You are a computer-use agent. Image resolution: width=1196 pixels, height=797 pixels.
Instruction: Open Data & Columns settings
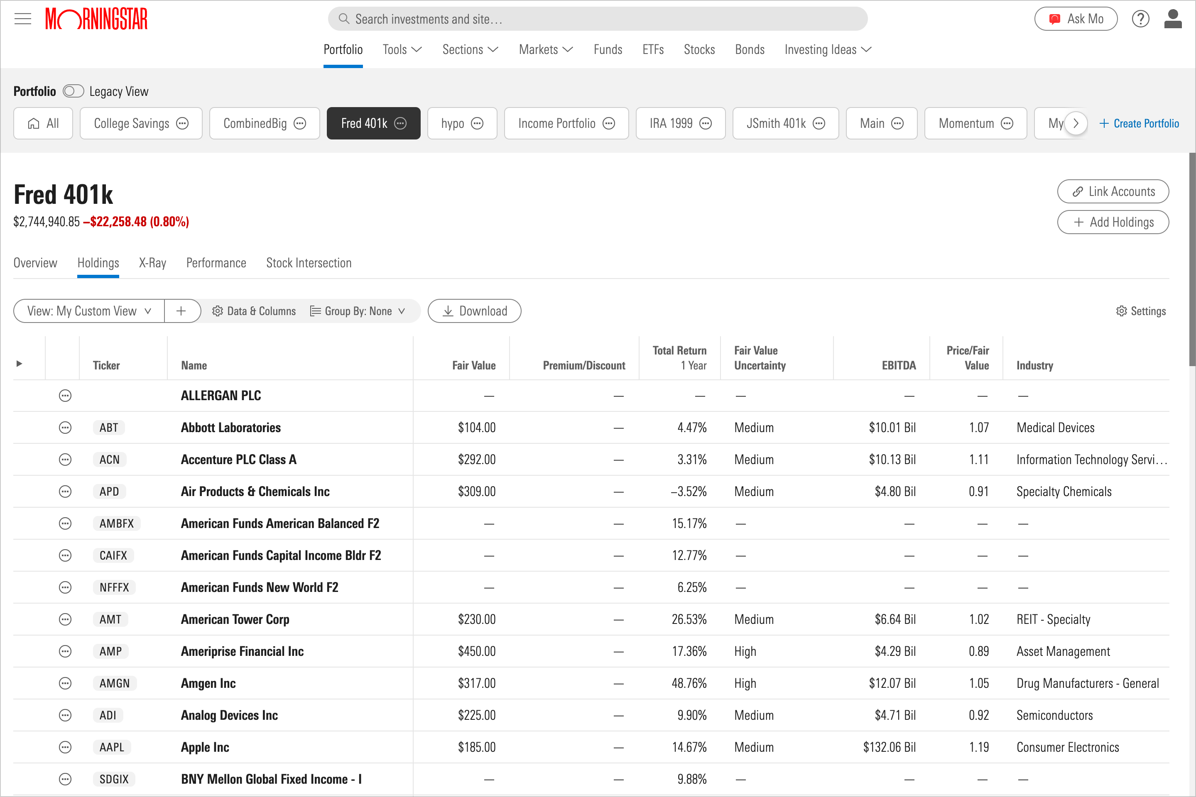tap(254, 311)
